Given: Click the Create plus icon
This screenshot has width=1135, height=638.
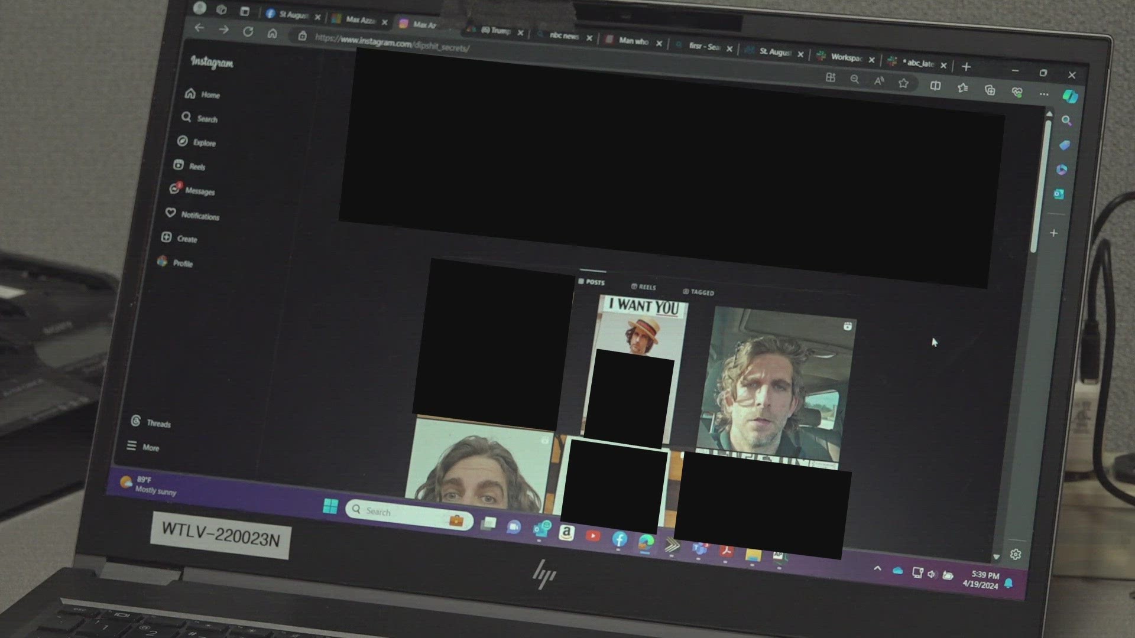Looking at the screenshot, I should pos(167,237).
